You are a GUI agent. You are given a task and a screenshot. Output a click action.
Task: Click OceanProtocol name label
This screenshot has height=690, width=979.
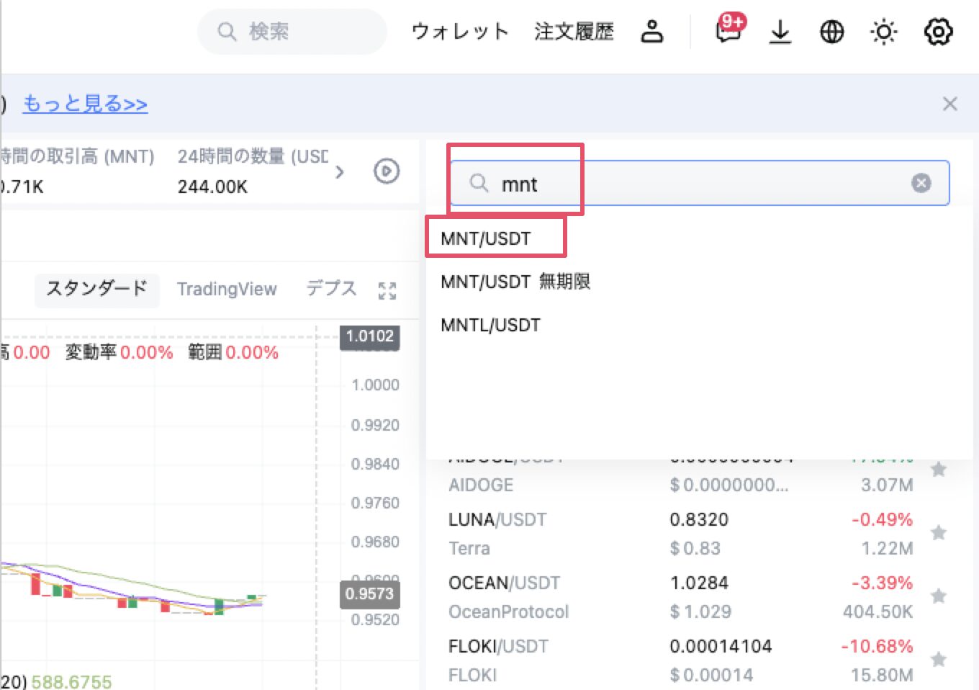click(x=508, y=611)
